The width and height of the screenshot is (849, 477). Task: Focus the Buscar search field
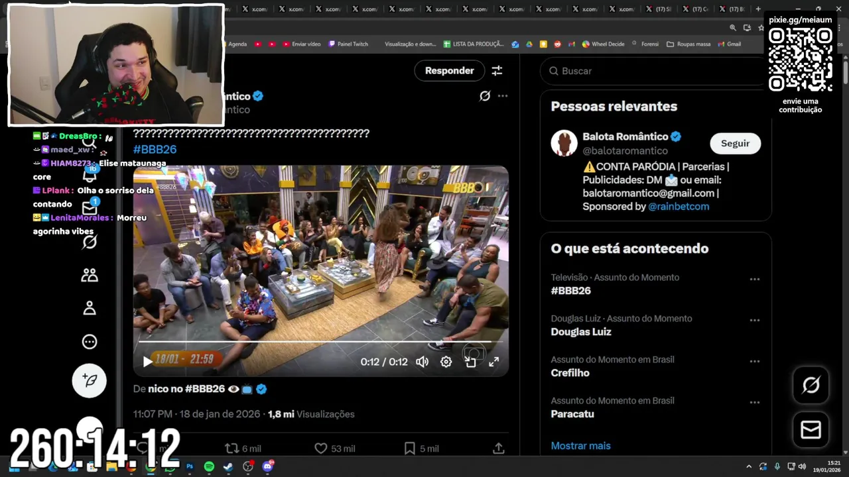[653, 71]
